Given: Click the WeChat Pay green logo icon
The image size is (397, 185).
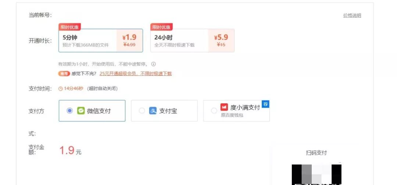Looking at the screenshot, I should point(81,111).
